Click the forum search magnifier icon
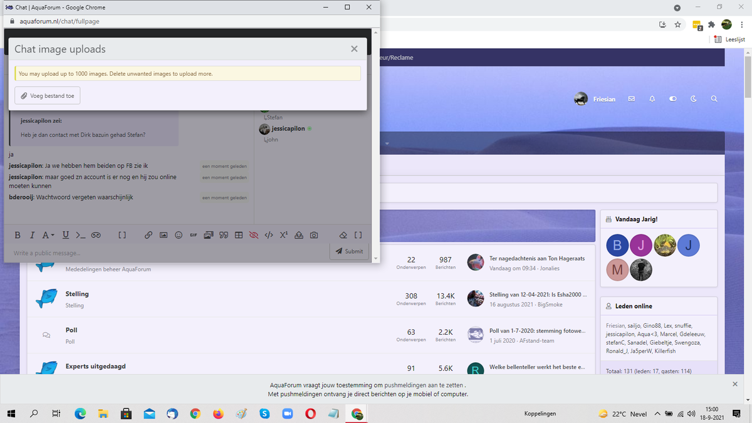Viewport: 752px width, 423px height. (x=714, y=99)
